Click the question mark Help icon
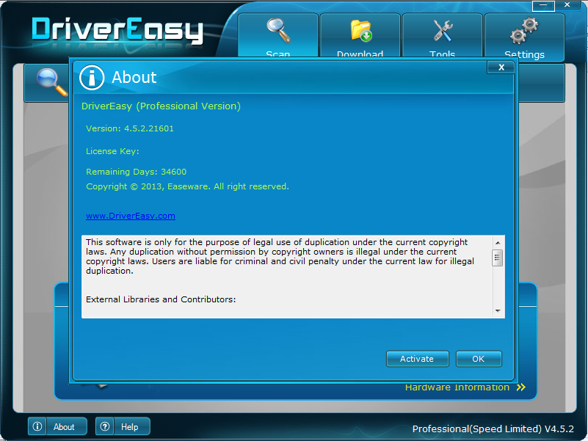 [105, 426]
